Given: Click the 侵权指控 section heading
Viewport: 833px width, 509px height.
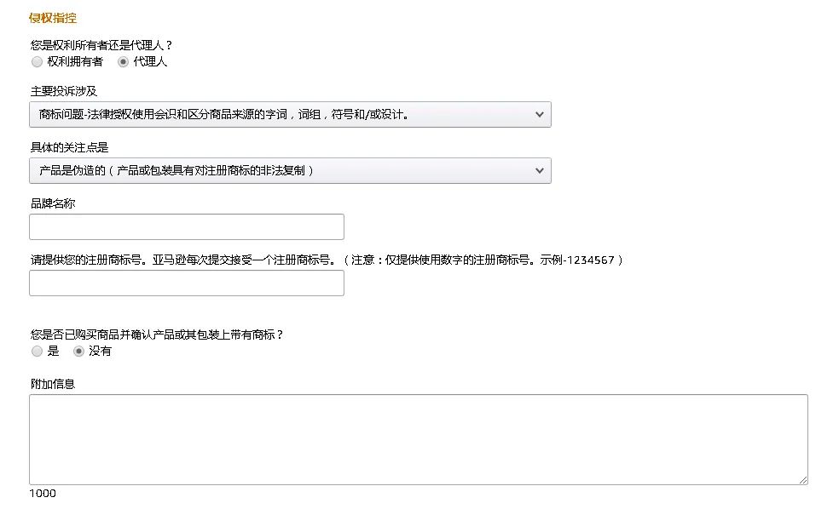Looking at the screenshot, I should pos(53,18).
